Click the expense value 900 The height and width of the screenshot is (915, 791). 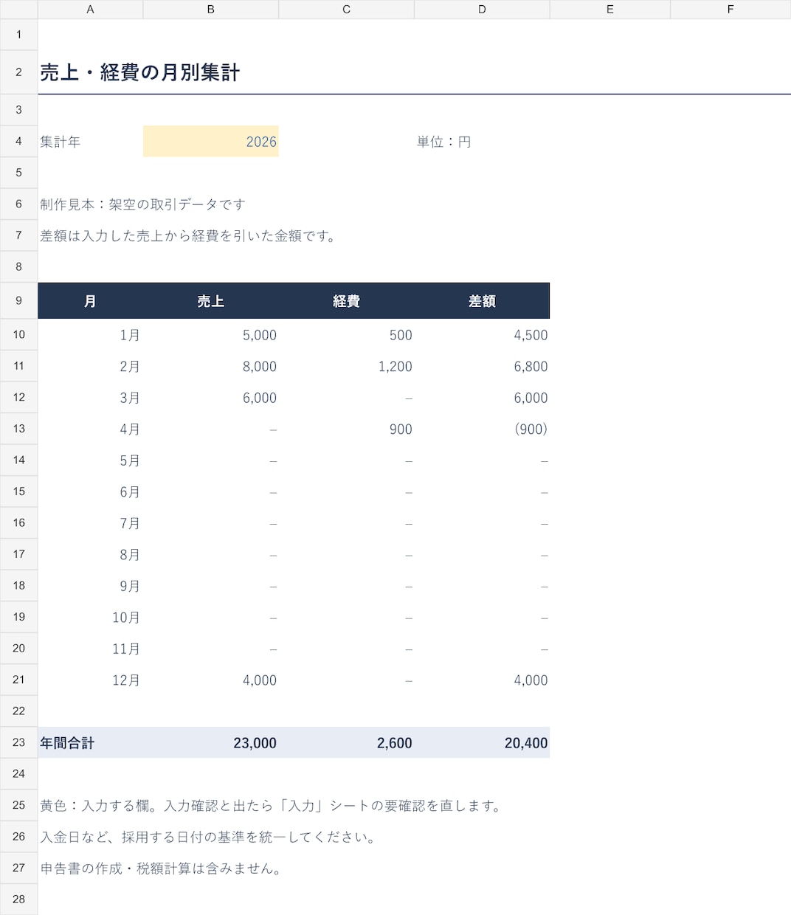coord(347,429)
